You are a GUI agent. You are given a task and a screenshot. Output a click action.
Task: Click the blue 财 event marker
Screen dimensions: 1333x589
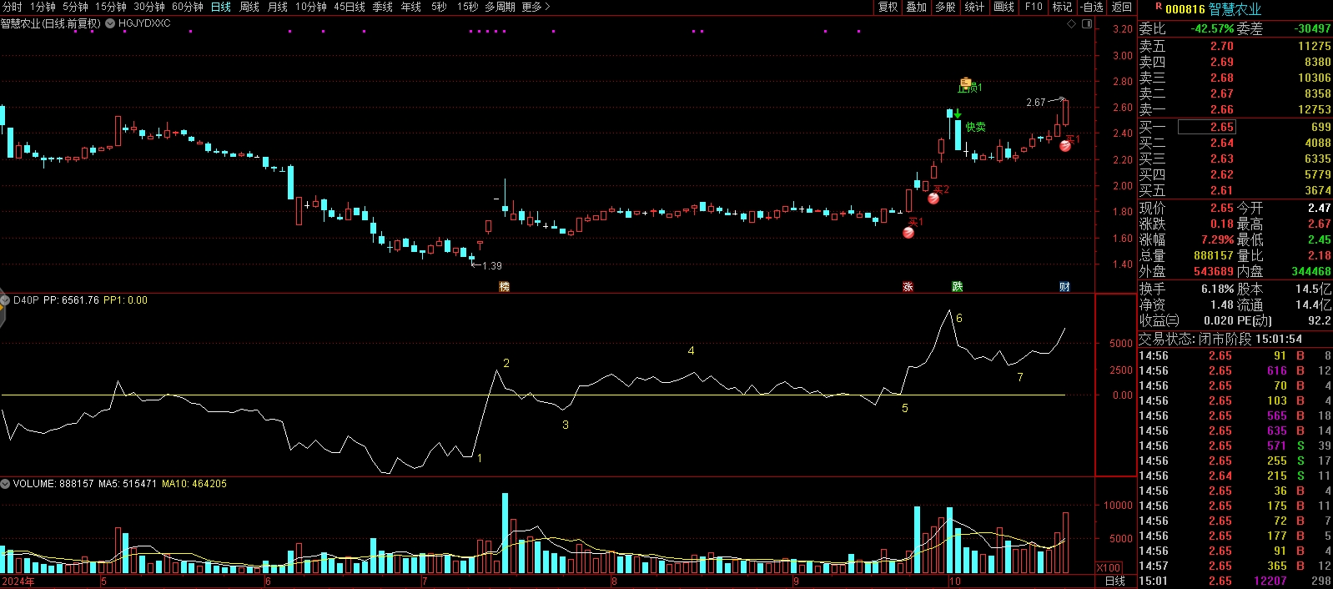[1064, 286]
